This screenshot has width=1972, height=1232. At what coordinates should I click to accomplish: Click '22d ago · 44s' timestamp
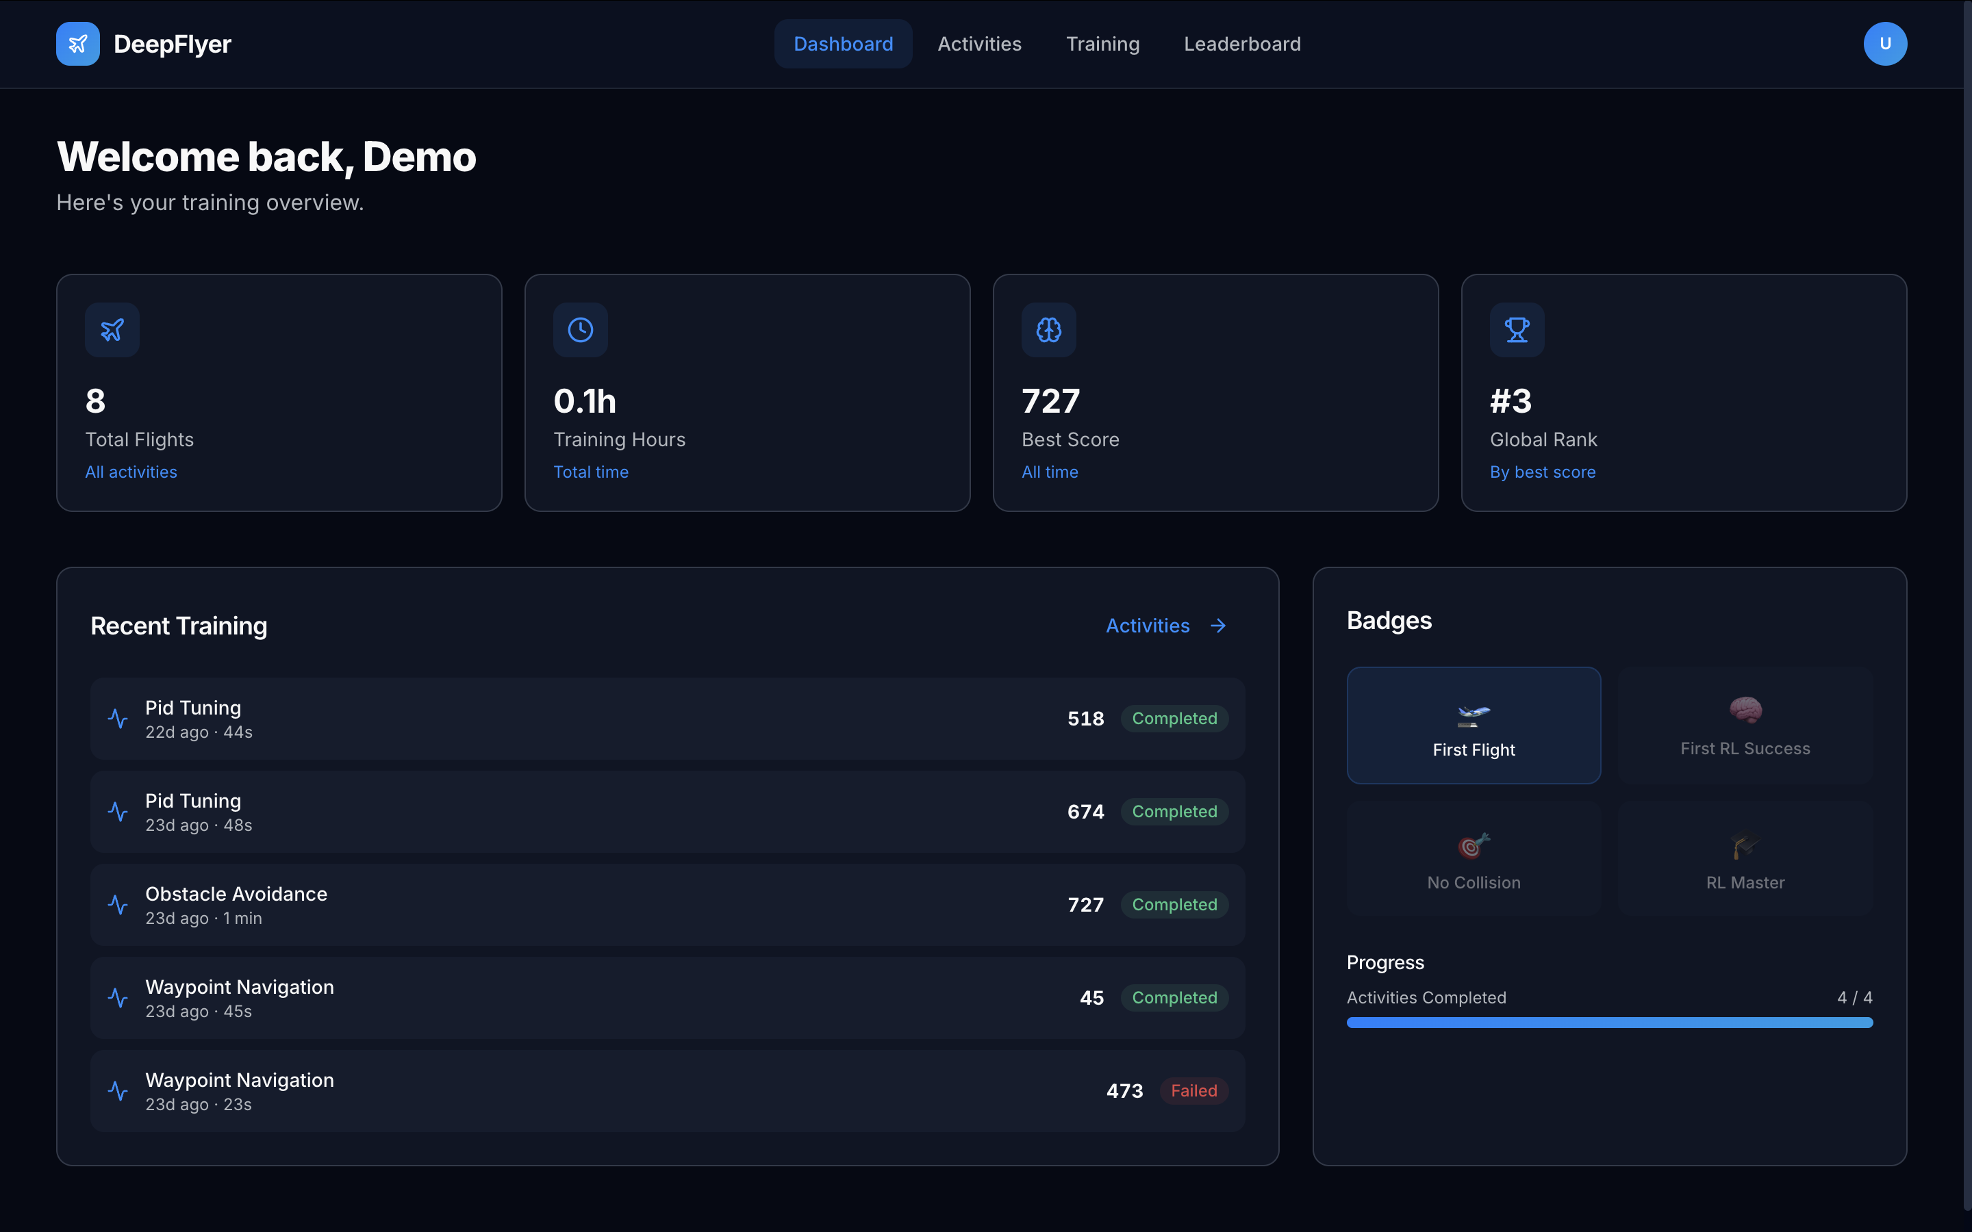tap(199, 732)
